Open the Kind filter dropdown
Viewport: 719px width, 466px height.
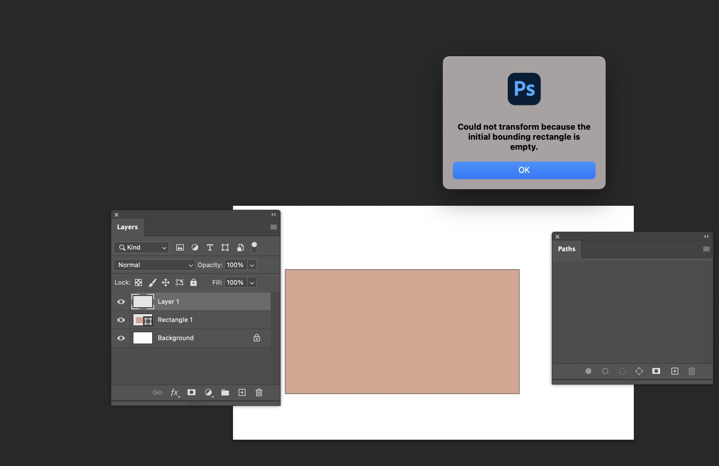(x=141, y=247)
